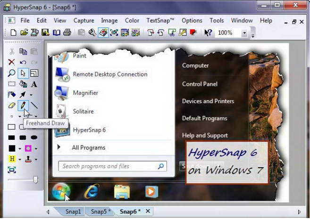Click the yellow H highlighter tool
Screen dimensions: 310x219
[12, 159]
